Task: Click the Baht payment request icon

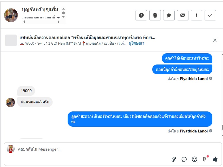Action: click(205, 159)
